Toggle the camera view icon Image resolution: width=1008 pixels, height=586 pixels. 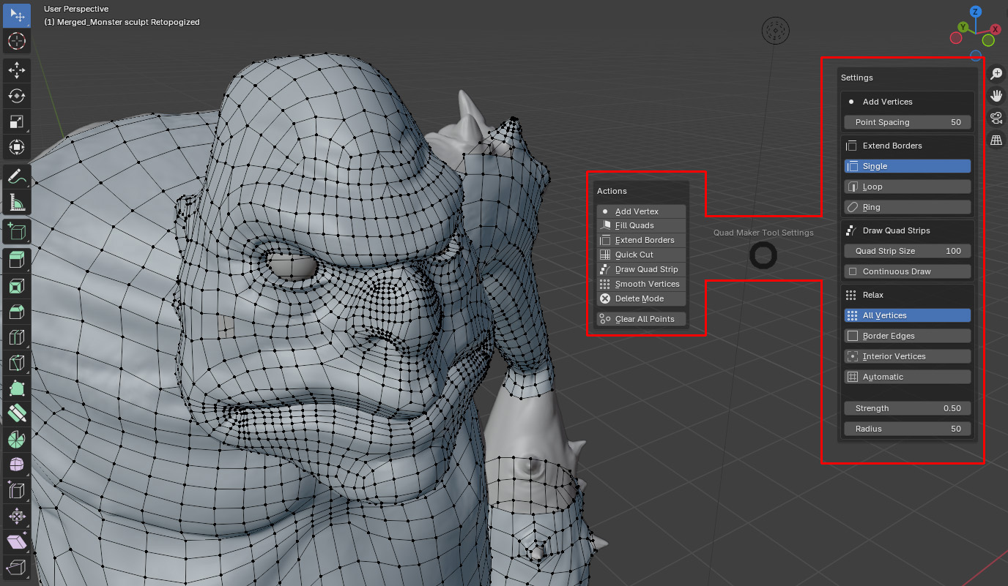(x=996, y=118)
